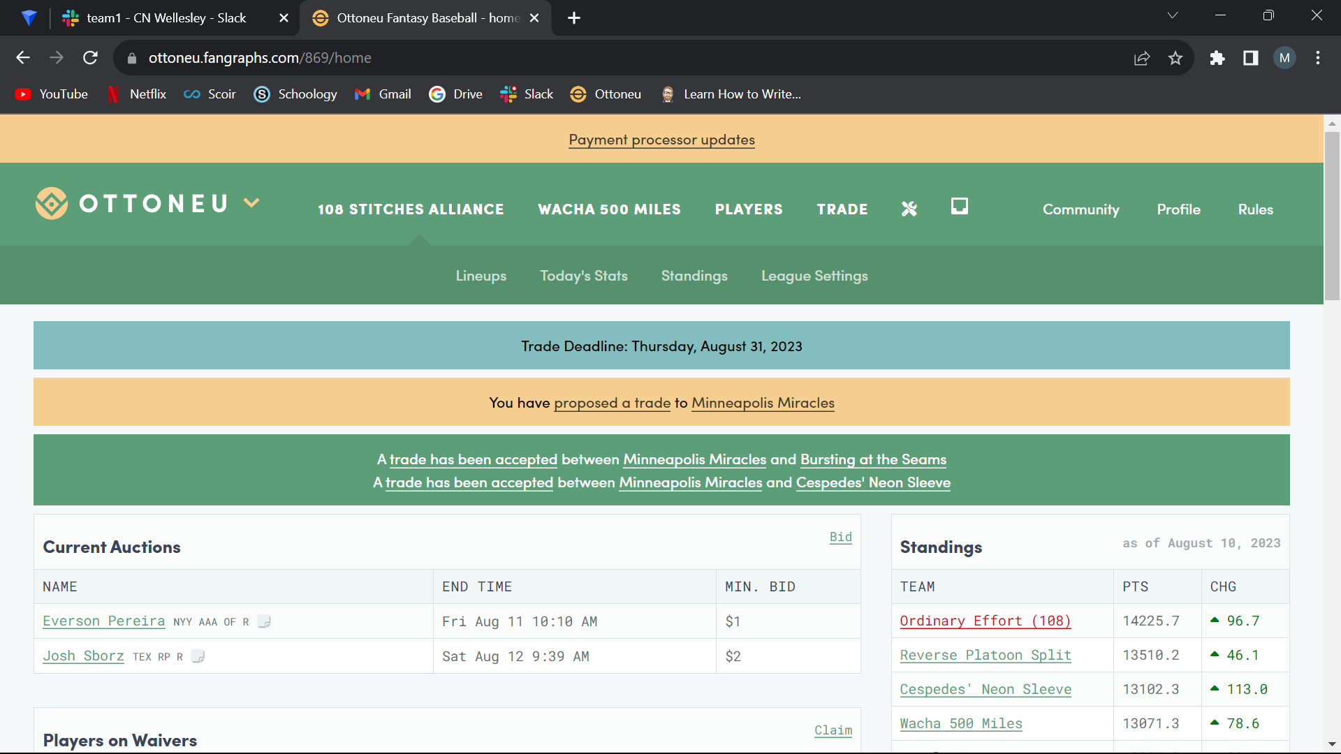
Task: Open the tab search dropdown arrow
Action: 1173,15
